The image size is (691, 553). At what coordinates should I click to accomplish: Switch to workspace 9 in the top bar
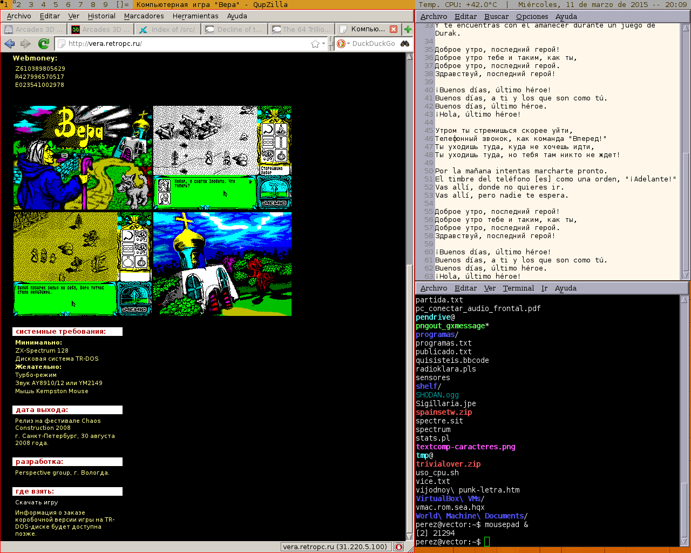[x=105, y=4]
